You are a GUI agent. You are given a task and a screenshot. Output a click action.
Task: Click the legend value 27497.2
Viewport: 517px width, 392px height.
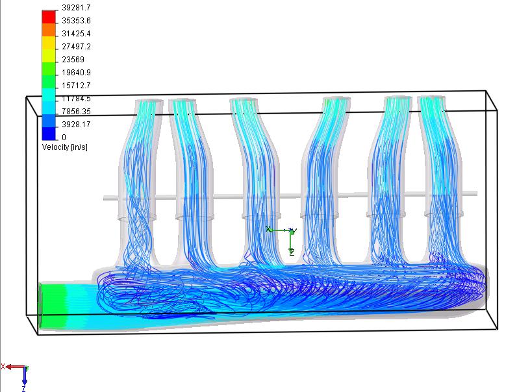pyautogui.click(x=76, y=47)
